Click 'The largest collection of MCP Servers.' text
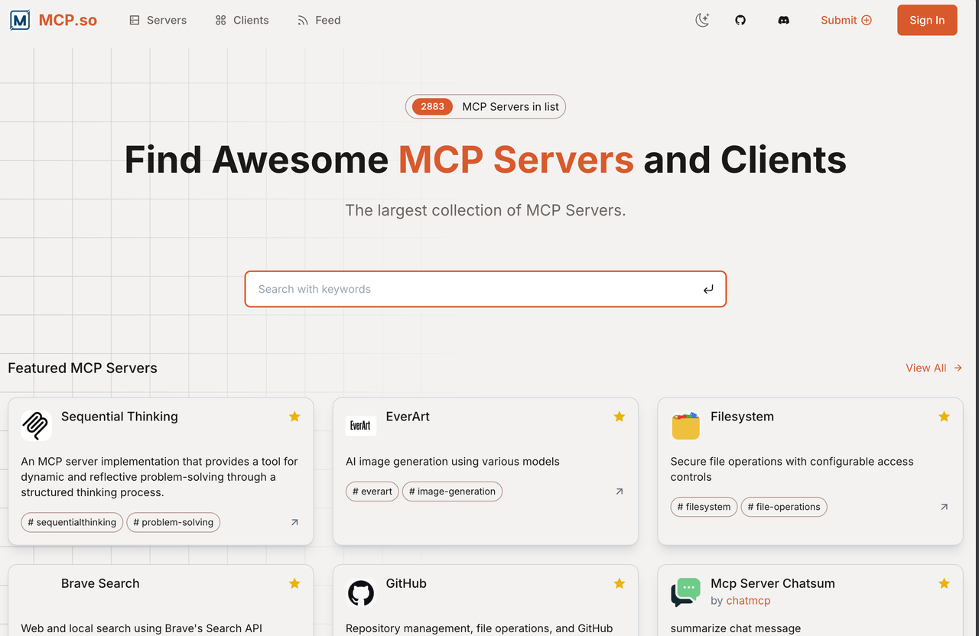 [x=486, y=210]
